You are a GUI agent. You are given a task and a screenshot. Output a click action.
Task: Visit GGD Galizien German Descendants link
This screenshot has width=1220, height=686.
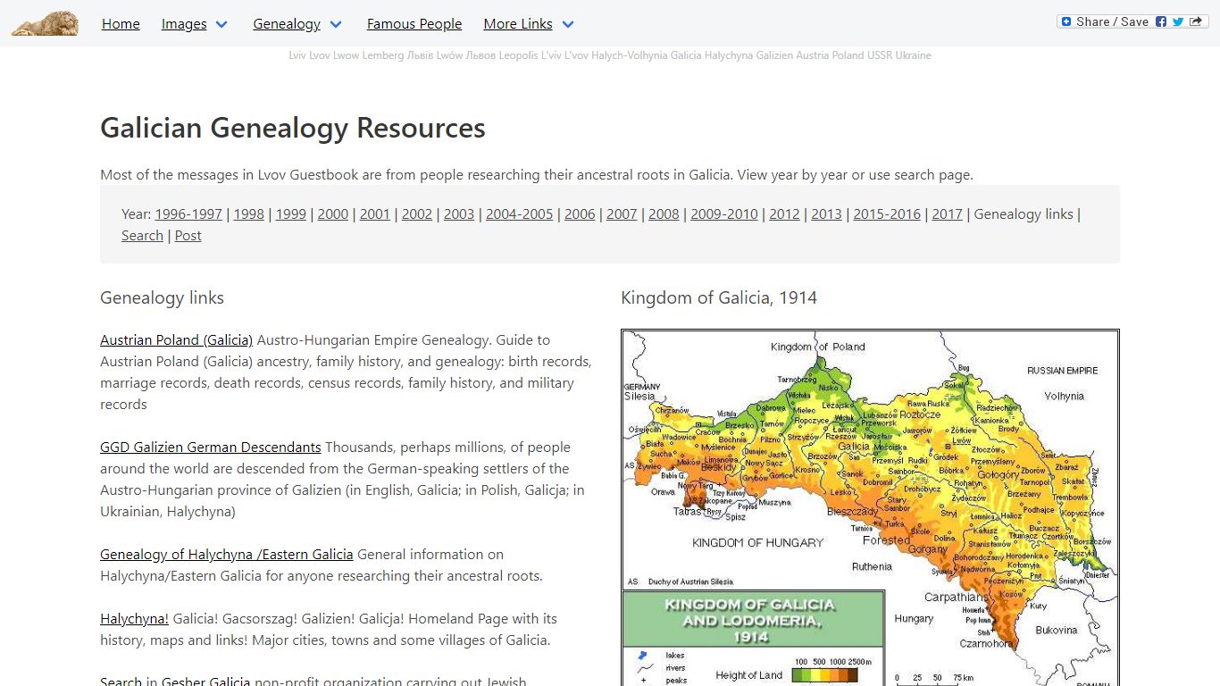210,448
